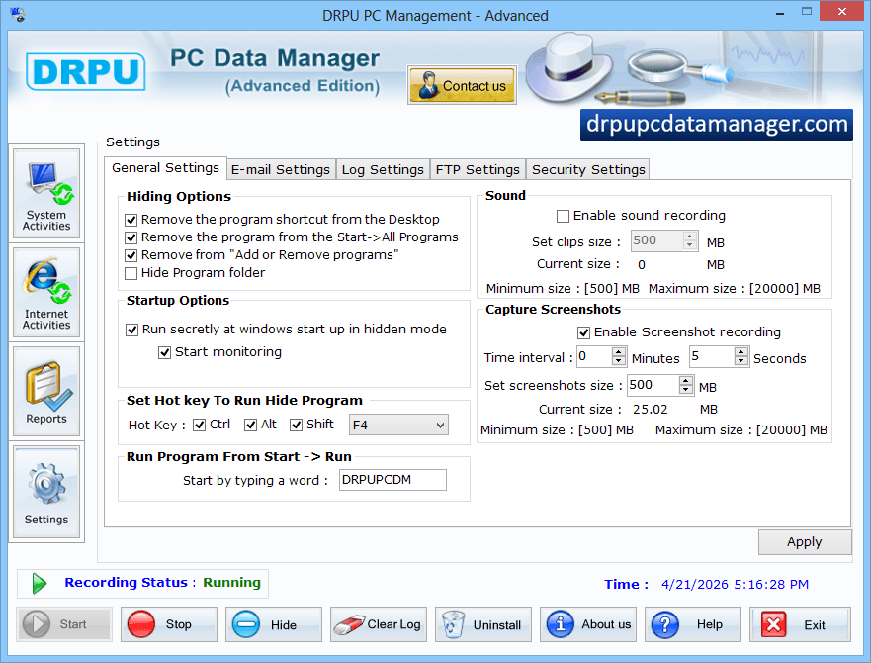The image size is (871, 663).
Task: Uncheck Remove program shortcut from Desktop
Action: [131, 220]
